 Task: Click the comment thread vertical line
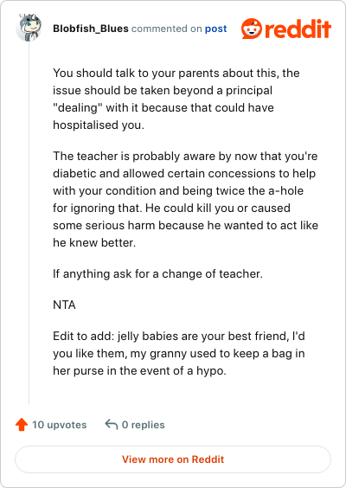(x=29, y=222)
